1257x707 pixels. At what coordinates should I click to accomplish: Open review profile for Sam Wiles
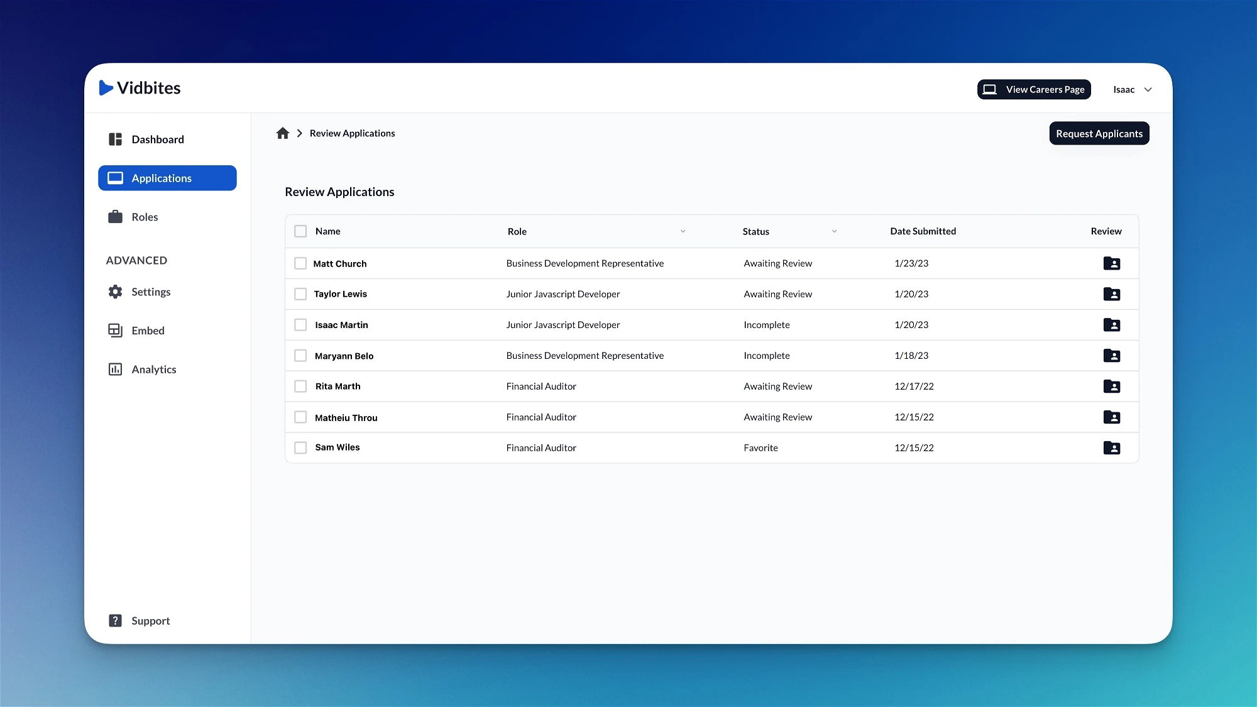pos(1112,447)
